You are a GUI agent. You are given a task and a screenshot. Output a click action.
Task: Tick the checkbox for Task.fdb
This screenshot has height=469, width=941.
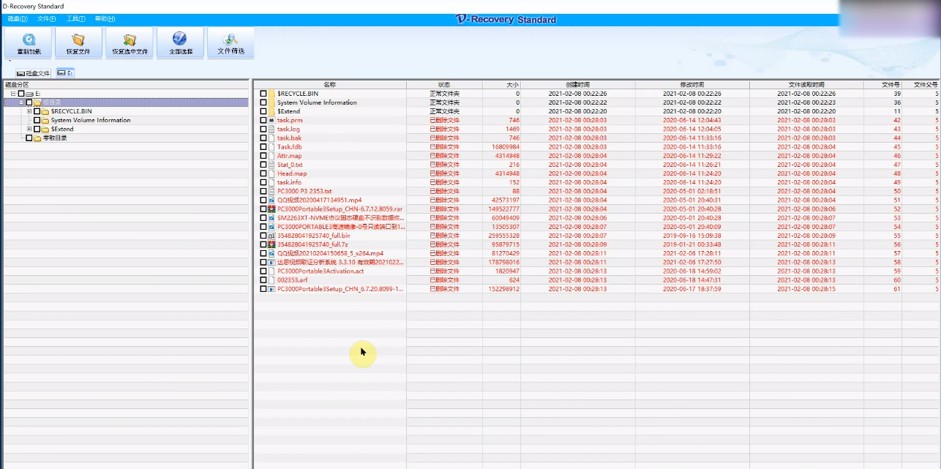263,147
